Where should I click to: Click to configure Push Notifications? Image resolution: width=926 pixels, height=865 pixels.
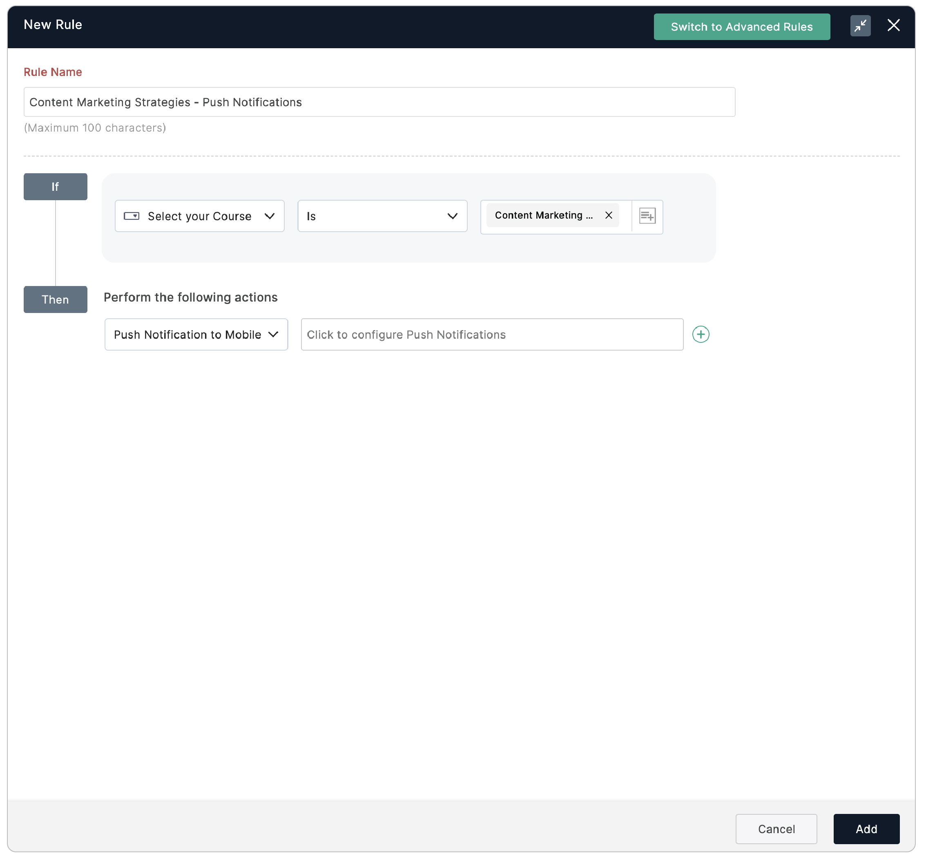click(x=491, y=334)
